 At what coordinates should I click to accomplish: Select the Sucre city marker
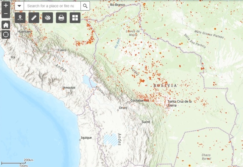click(140, 124)
